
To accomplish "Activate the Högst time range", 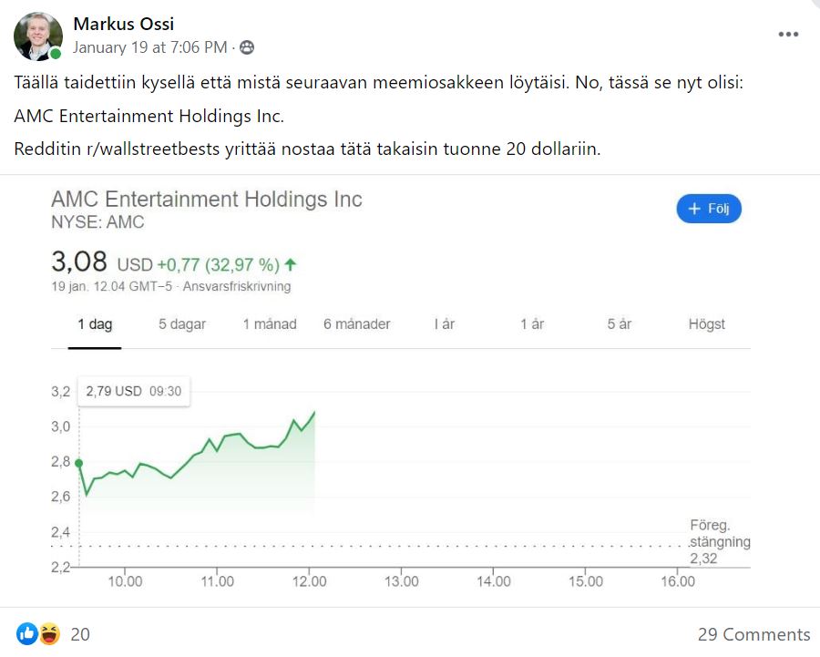I will (x=706, y=323).
